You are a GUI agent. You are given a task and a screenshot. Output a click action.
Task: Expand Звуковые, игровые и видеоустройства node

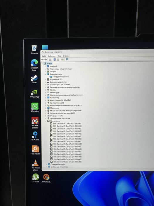tap(45, 87)
